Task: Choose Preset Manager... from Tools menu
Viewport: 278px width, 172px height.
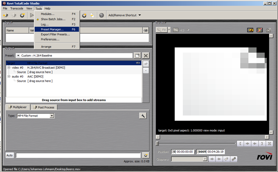Action: tap(57, 30)
